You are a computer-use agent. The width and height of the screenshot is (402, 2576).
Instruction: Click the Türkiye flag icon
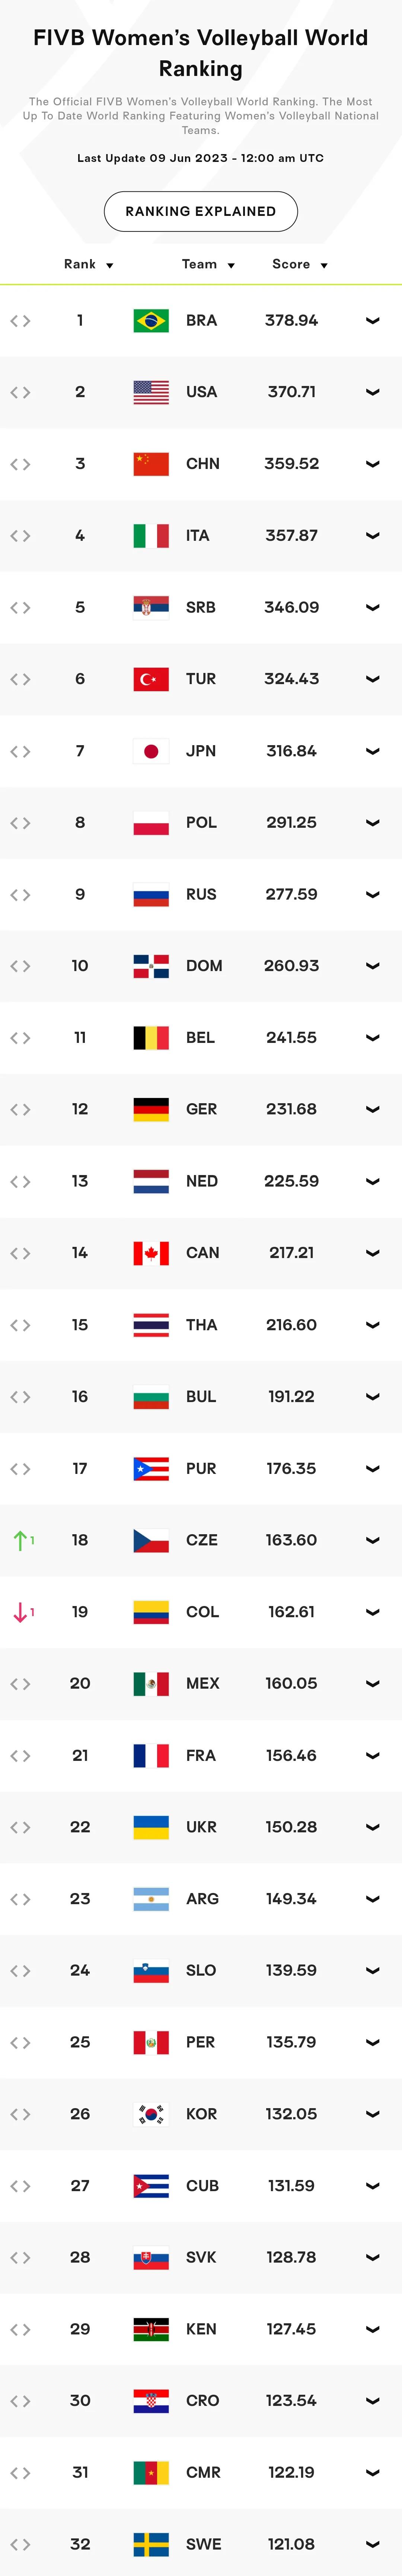coord(151,679)
